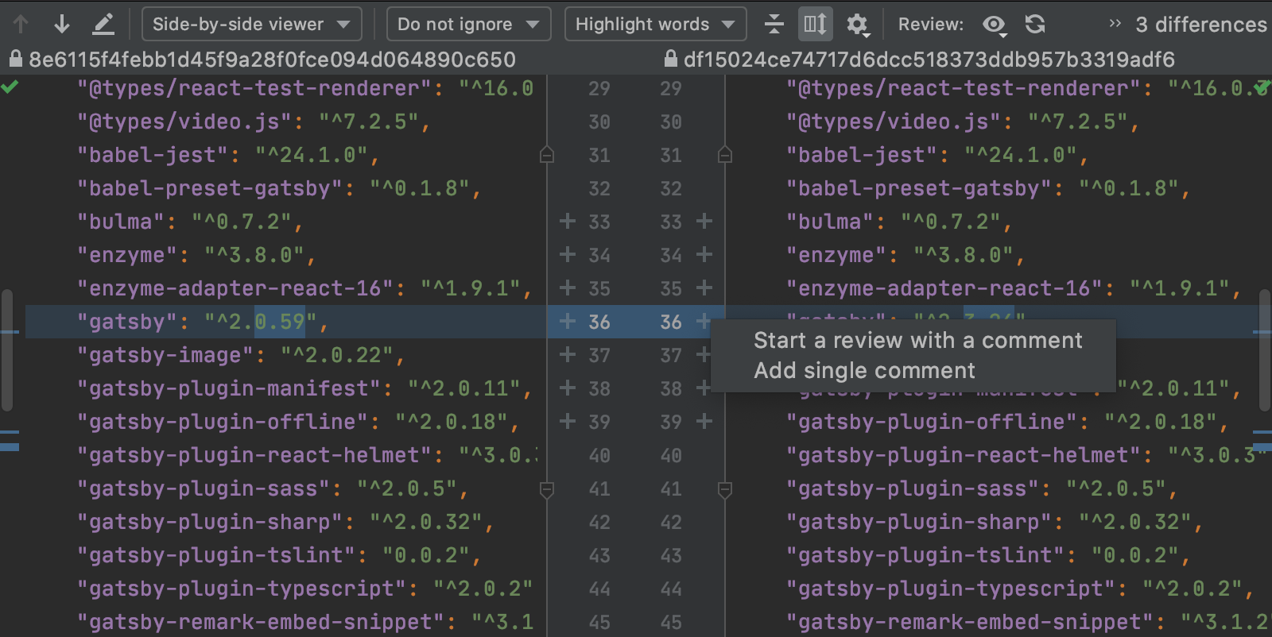Click "@types/video.js" line in right pane
Image resolution: width=1272 pixels, height=637 pixels.
coord(963,122)
